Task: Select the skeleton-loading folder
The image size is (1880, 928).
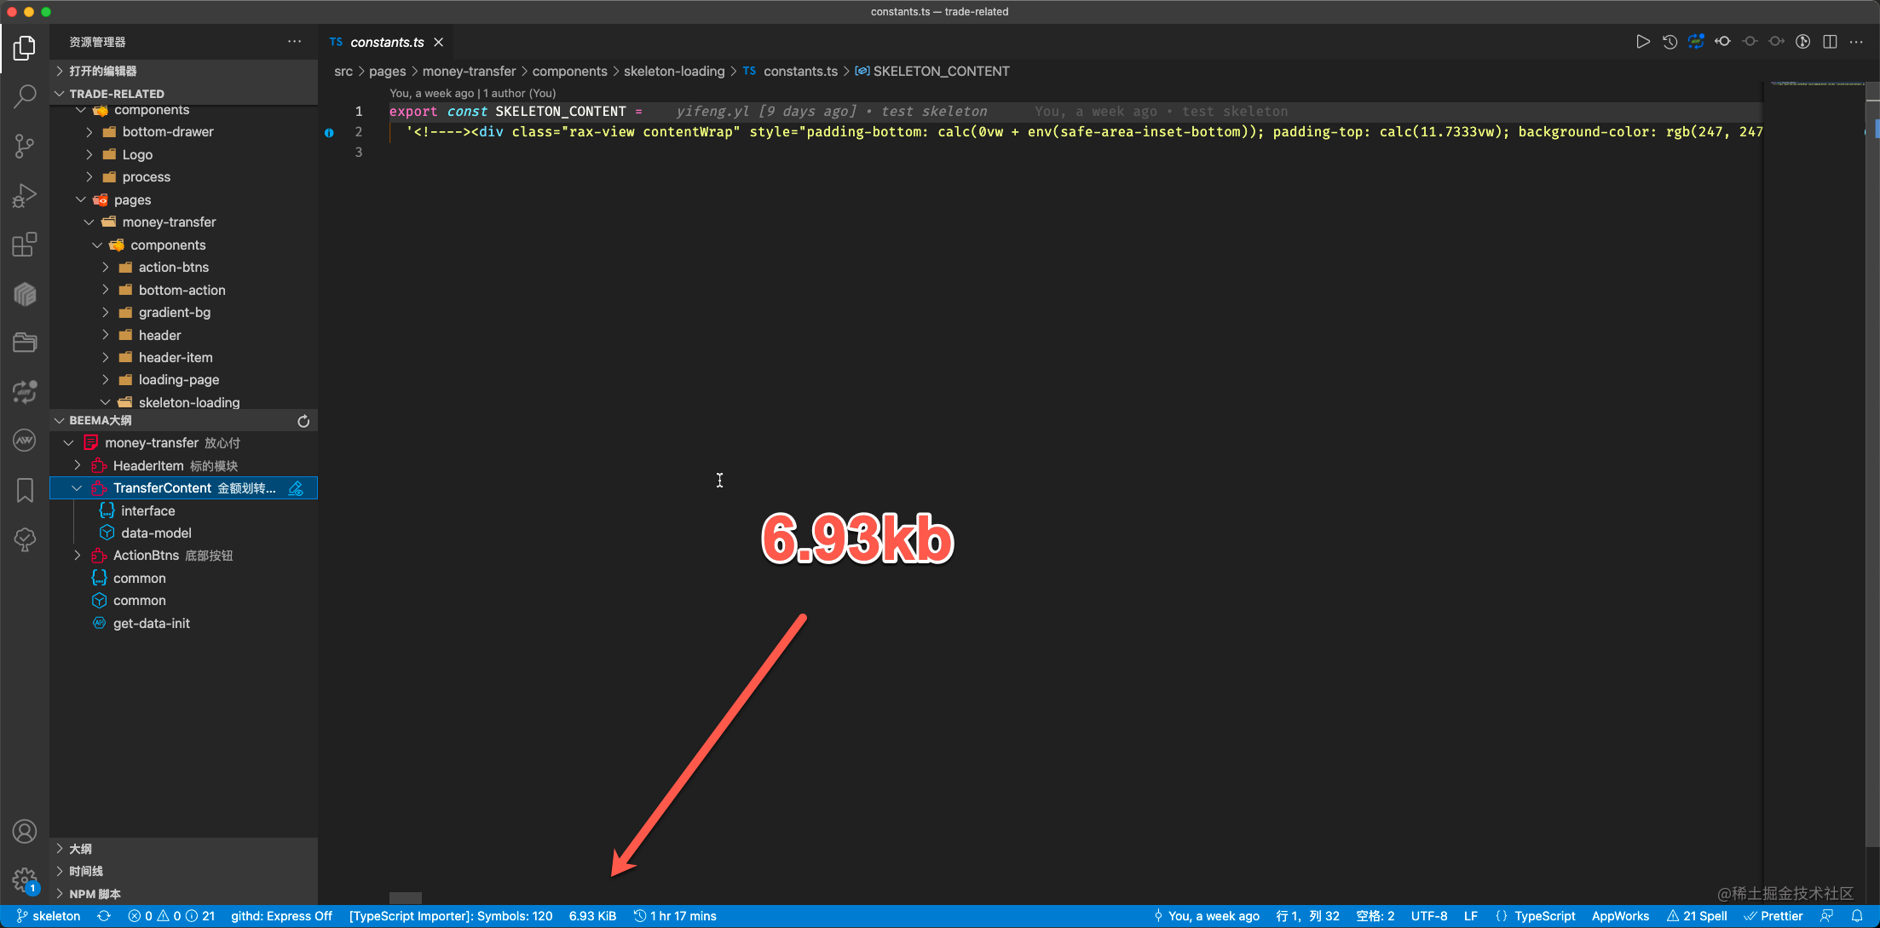Action: 184,402
